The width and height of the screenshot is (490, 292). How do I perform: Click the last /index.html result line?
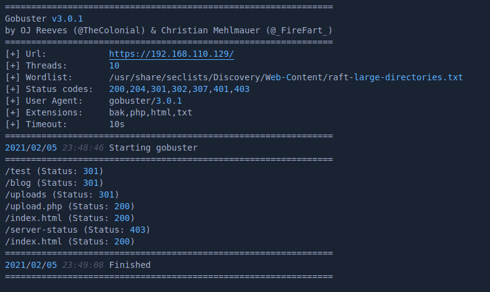(69, 241)
